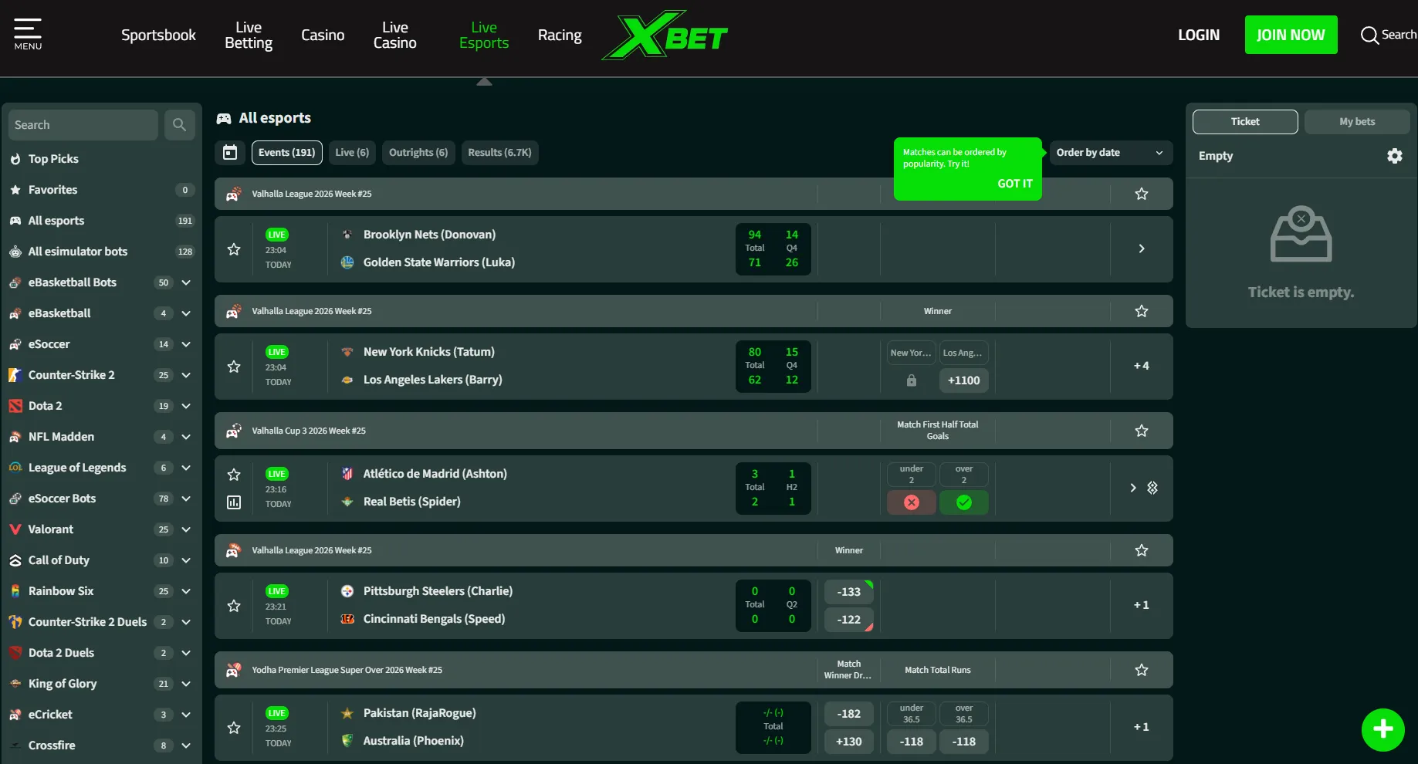The image size is (1418, 764).
Task: Select All esimulator bots in sidebar
Action: [101, 252]
